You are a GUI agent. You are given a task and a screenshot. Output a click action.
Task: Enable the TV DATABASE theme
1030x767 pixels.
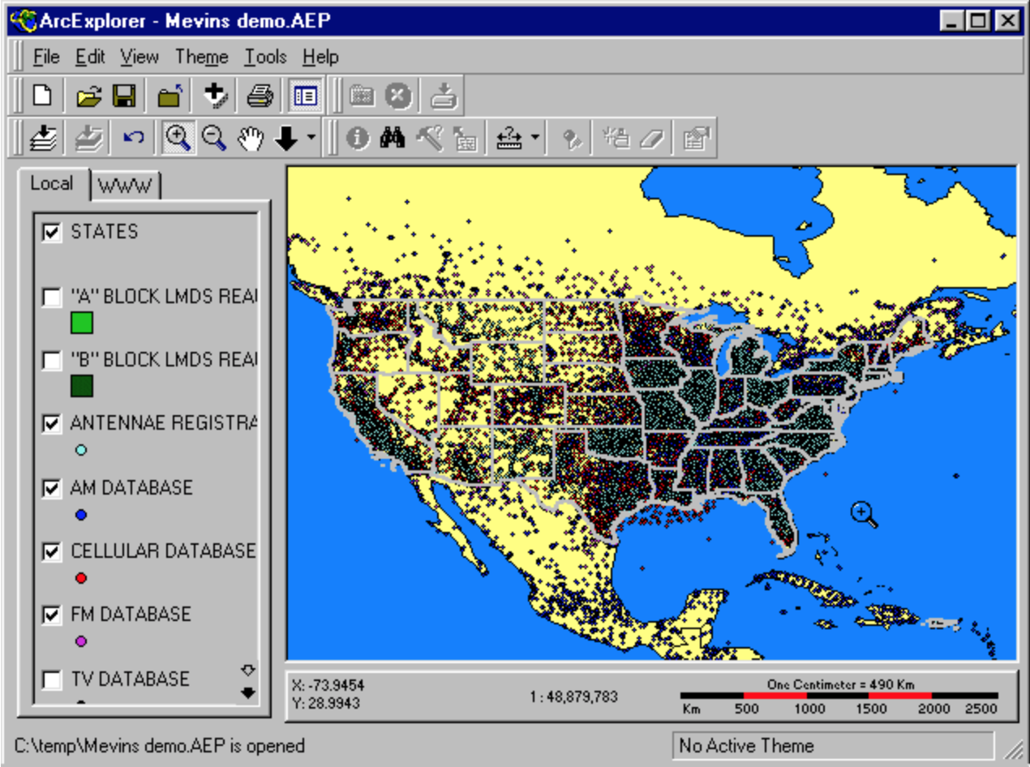(53, 679)
